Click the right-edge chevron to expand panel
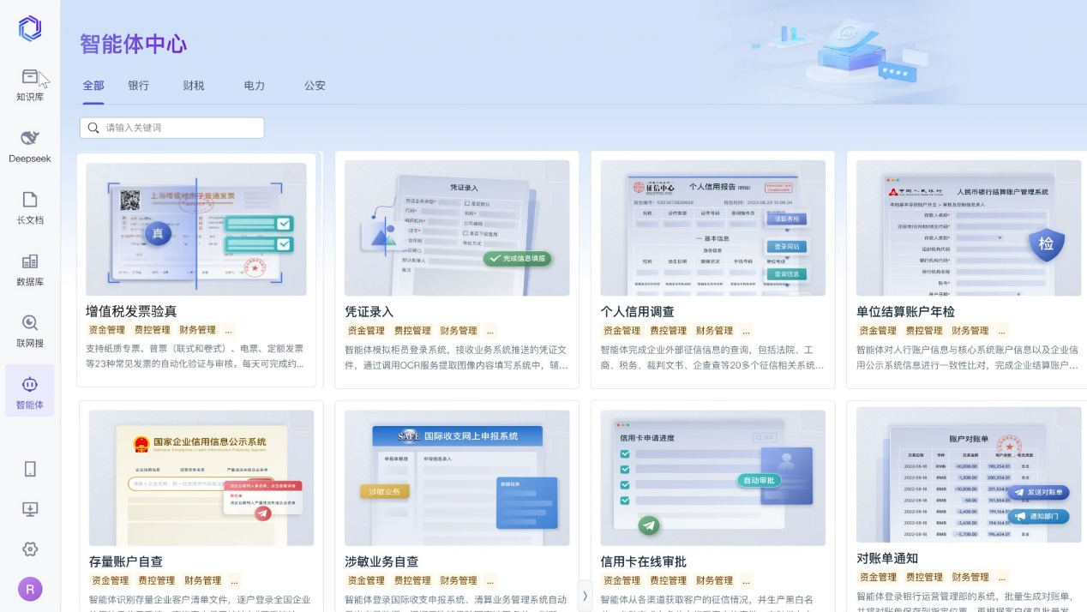 coord(585,597)
